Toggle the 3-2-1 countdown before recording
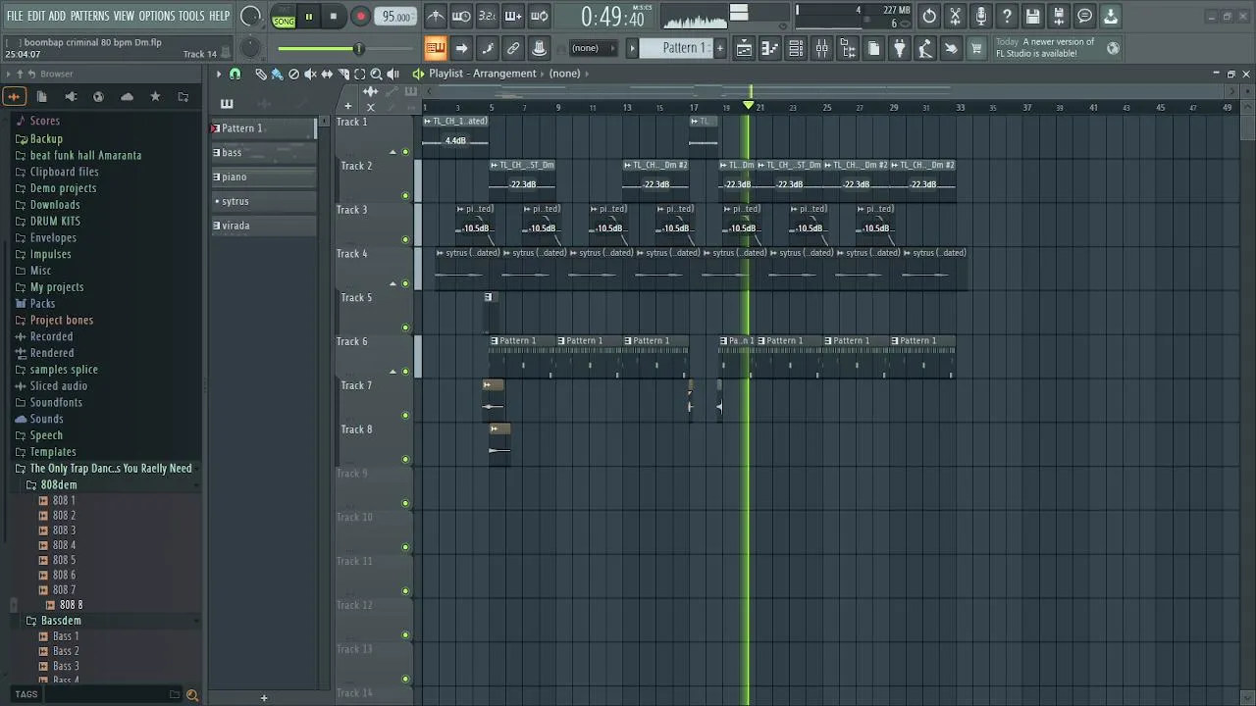1256x706 pixels. click(x=487, y=16)
